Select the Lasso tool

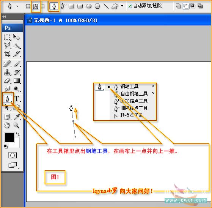coord(7,46)
